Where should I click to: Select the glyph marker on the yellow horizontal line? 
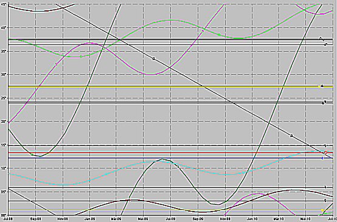[322, 86]
